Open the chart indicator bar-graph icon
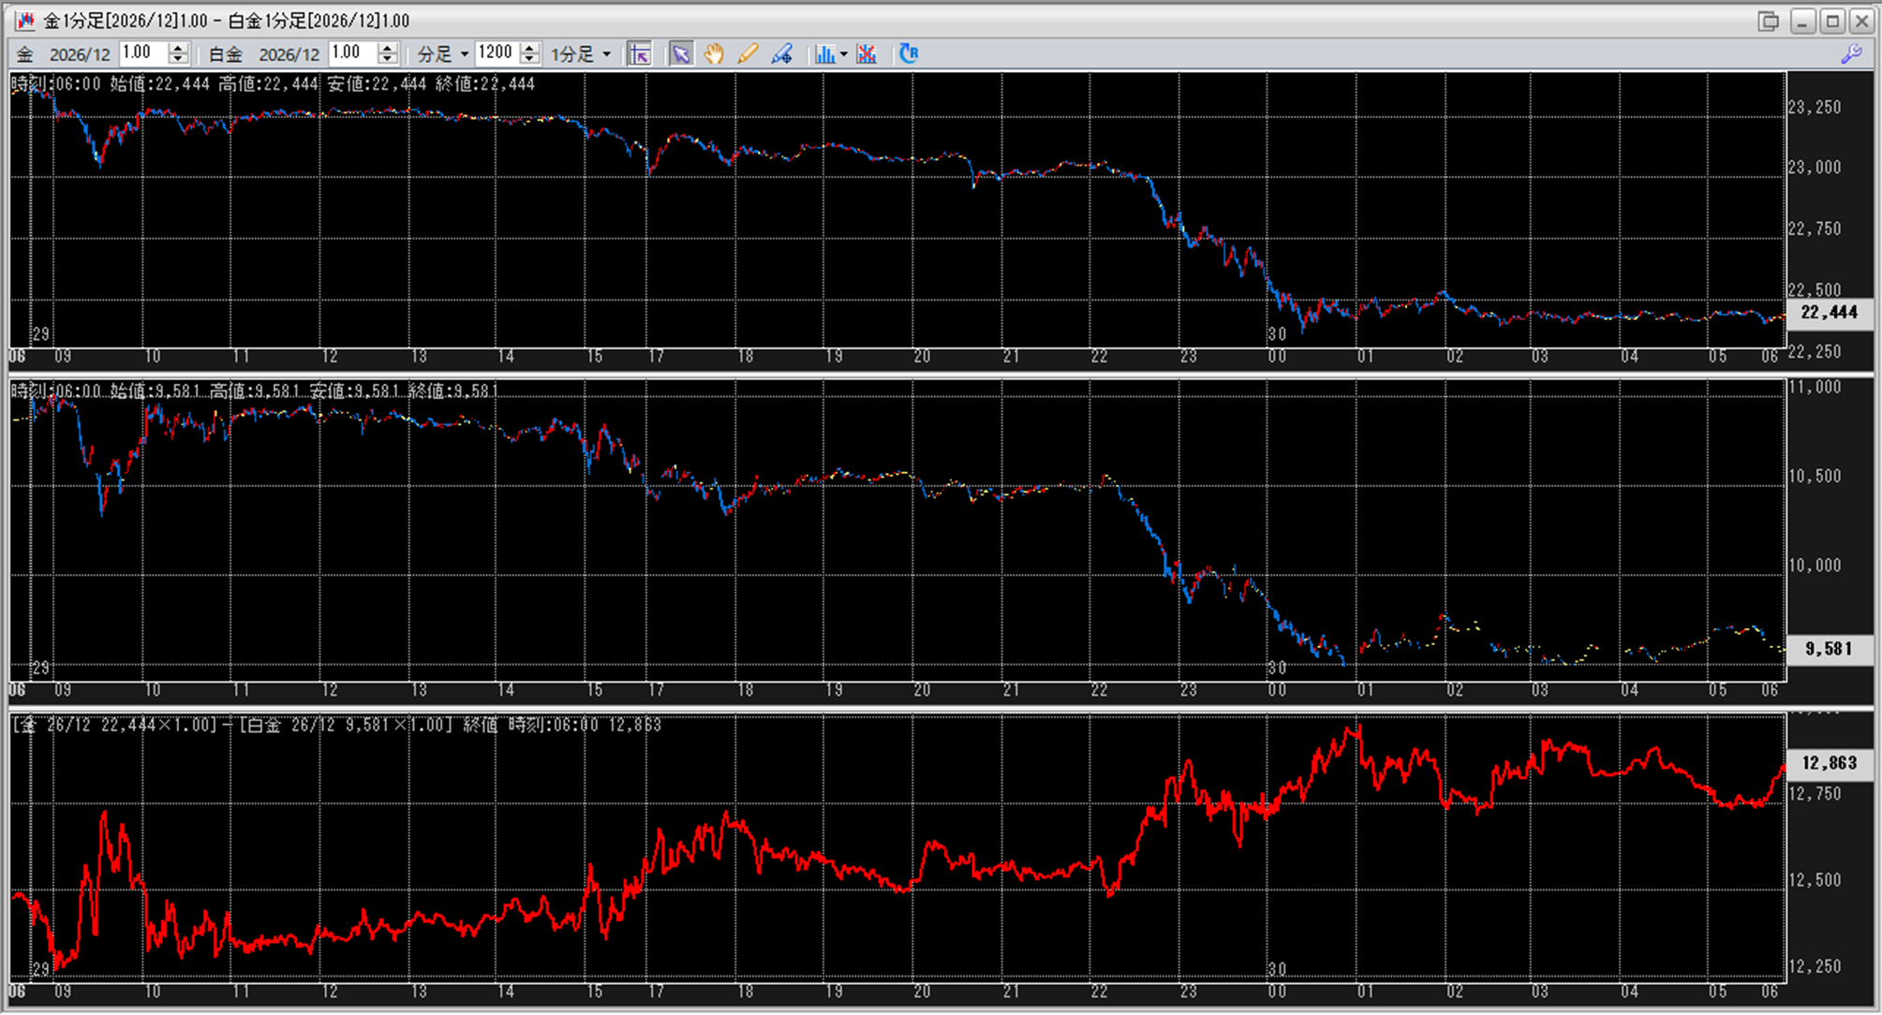The image size is (1882, 1015). click(x=824, y=54)
